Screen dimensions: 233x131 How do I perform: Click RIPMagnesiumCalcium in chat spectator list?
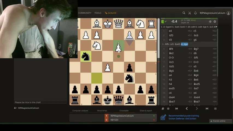(28, 108)
